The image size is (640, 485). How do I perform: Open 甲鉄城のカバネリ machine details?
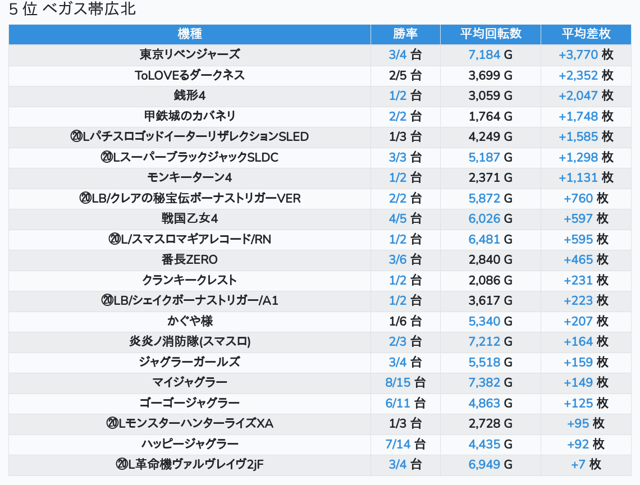tap(190, 116)
